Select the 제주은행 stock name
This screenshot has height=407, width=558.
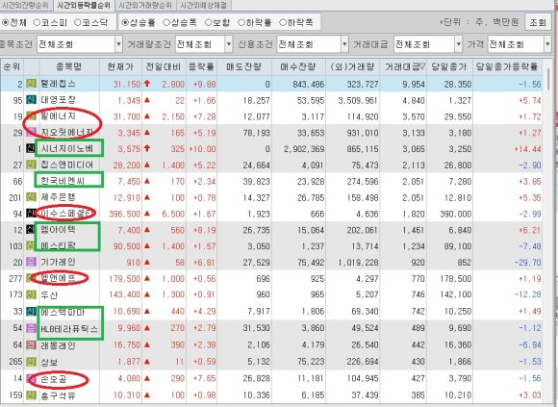coord(58,197)
